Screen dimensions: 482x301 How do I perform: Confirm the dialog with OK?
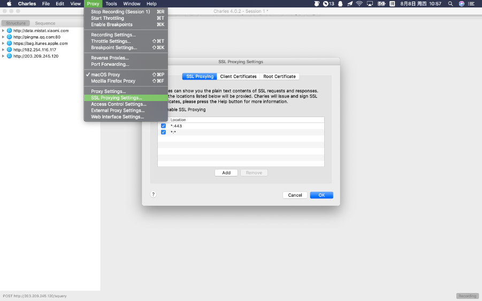pyautogui.click(x=322, y=195)
